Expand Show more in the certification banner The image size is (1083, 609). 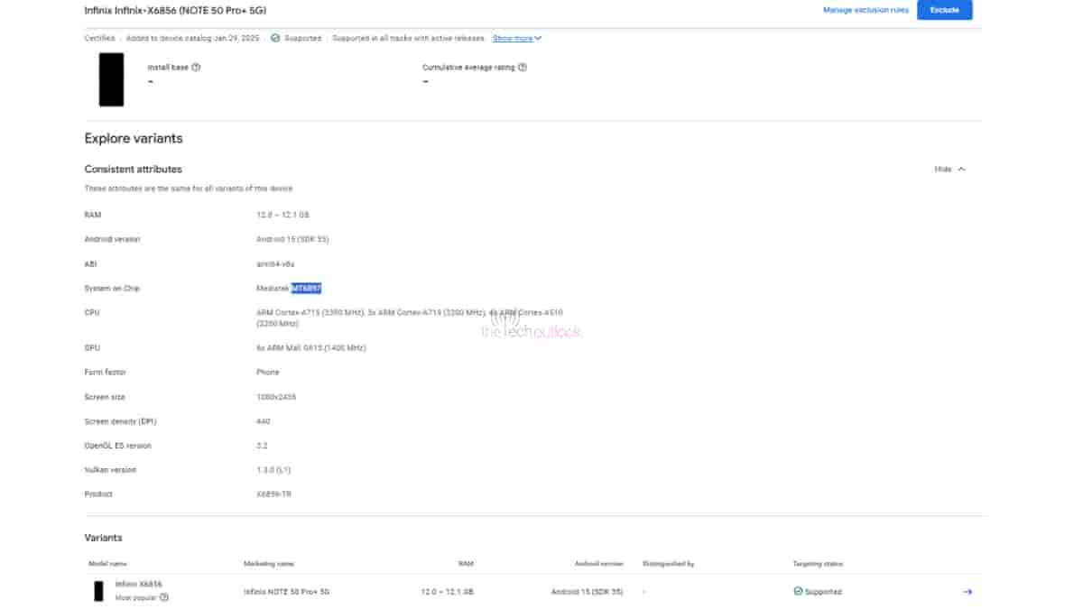(511, 39)
